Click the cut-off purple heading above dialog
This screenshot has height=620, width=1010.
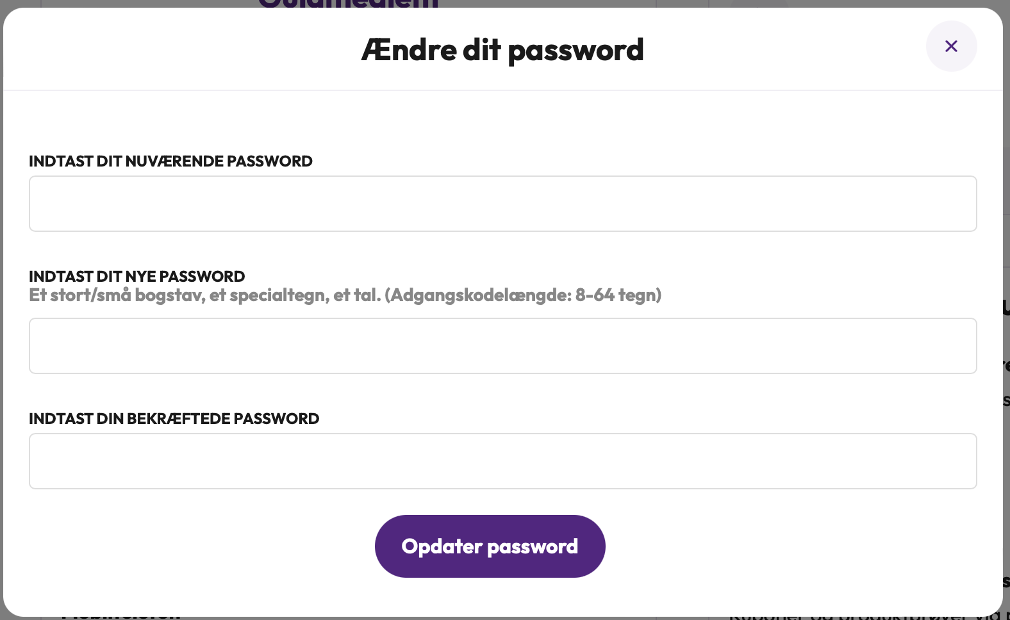point(348,4)
